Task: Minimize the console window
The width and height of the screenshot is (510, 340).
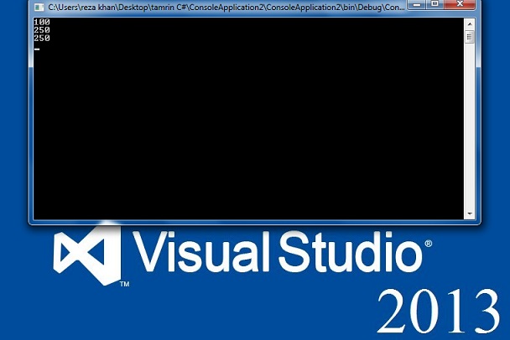Action: coord(417,4)
